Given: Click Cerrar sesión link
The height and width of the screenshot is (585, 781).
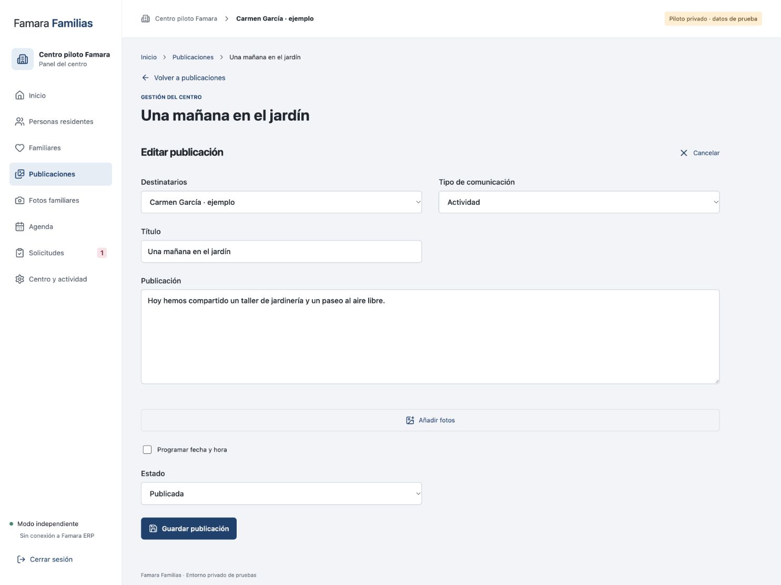Looking at the screenshot, I should [45, 559].
